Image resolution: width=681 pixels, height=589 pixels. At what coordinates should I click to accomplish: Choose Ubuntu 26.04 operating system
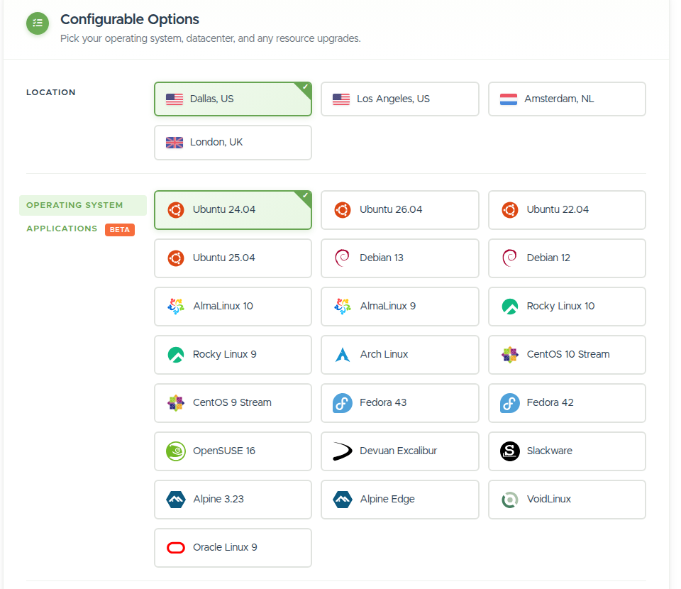click(399, 210)
